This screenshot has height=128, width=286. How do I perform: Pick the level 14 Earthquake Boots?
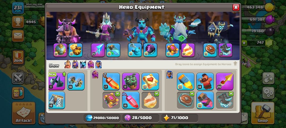tap(76, 81)
